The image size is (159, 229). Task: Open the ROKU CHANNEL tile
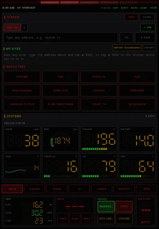[x=22, y=91]
